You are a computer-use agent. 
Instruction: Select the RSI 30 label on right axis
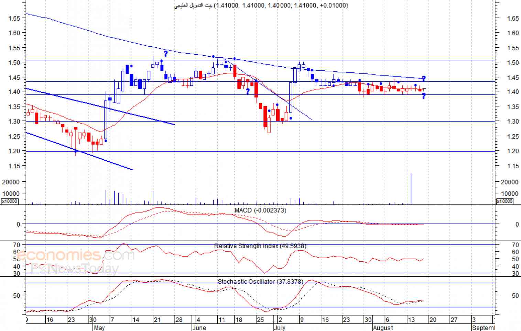515,274
